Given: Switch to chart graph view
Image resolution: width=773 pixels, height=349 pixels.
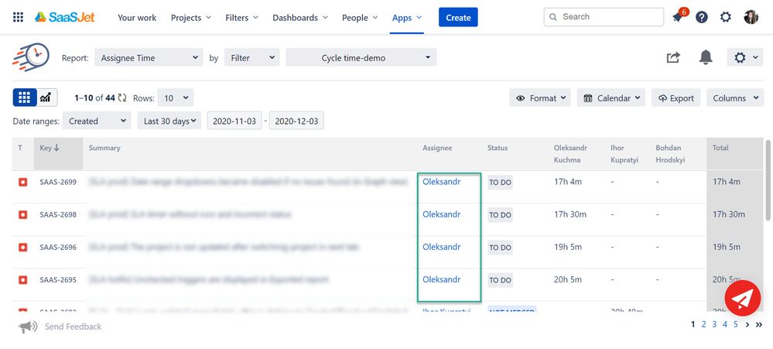Looking at the screenshot, I should pyautogui.click(x=46, y=98).
